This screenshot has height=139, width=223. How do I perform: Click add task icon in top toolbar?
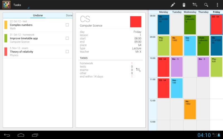(195, 5)
